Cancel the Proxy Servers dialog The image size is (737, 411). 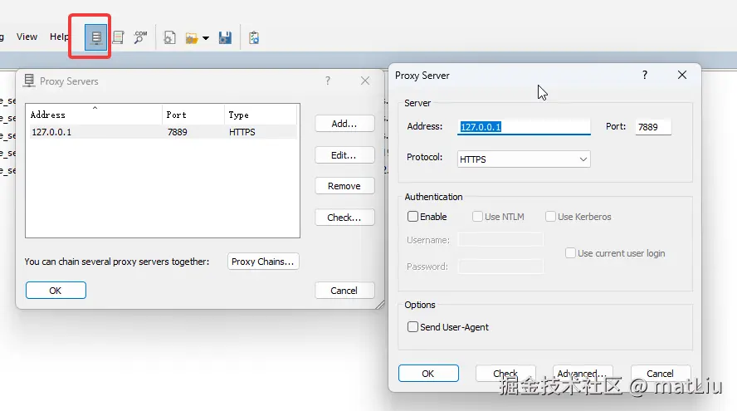[x=344, y=291]
